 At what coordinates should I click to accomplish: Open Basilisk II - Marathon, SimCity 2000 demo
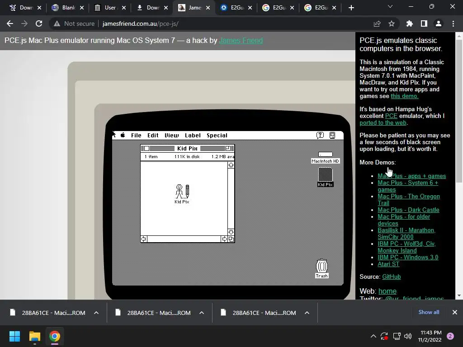point(406,234)
